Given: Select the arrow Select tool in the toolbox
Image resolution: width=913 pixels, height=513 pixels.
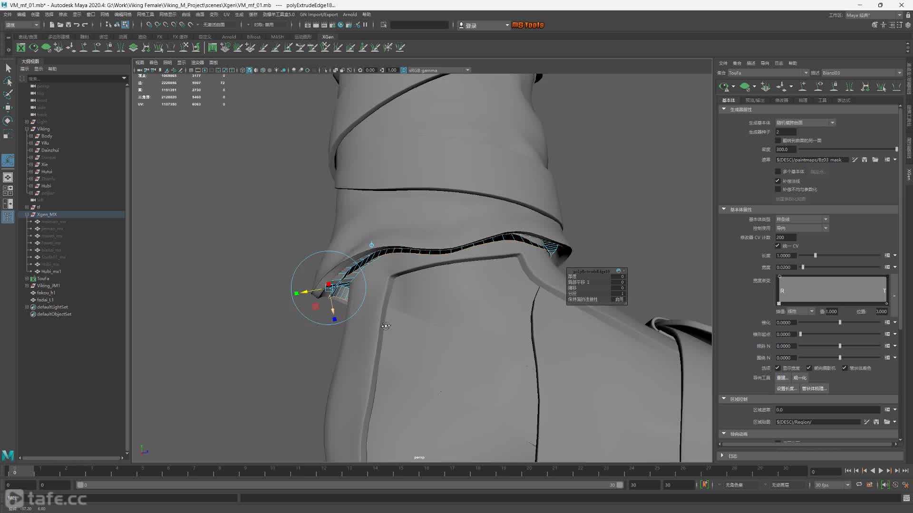Looking at the screenshot, I should click(x=8, y=68).
